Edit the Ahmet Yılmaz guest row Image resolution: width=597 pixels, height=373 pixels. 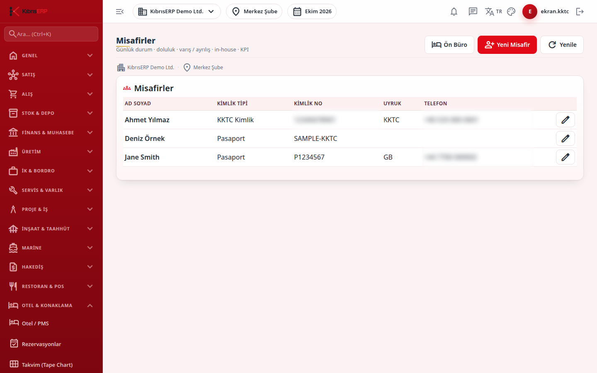[565, 120]
